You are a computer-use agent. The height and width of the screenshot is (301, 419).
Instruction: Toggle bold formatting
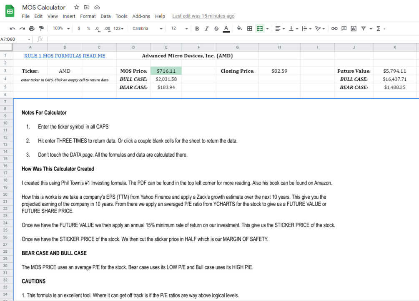[197, 29]
